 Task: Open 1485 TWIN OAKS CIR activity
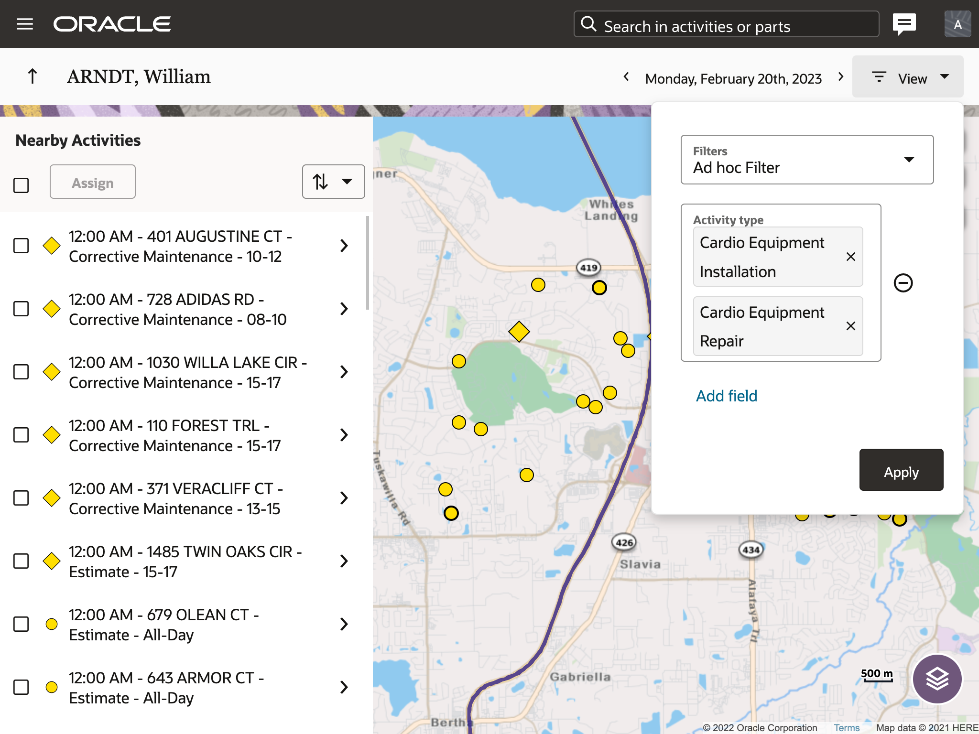(x=344, y=561)
